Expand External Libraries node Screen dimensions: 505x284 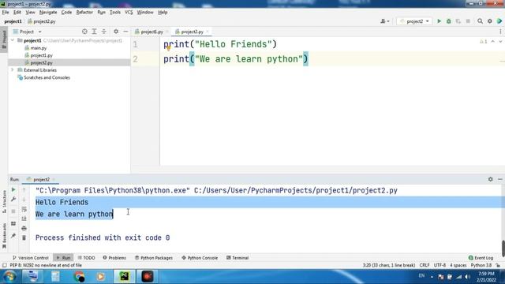point(13,70)
